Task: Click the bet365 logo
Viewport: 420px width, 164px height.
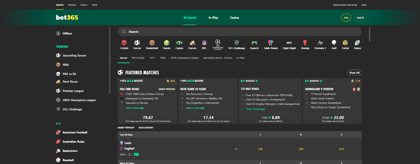Action: 67,18
